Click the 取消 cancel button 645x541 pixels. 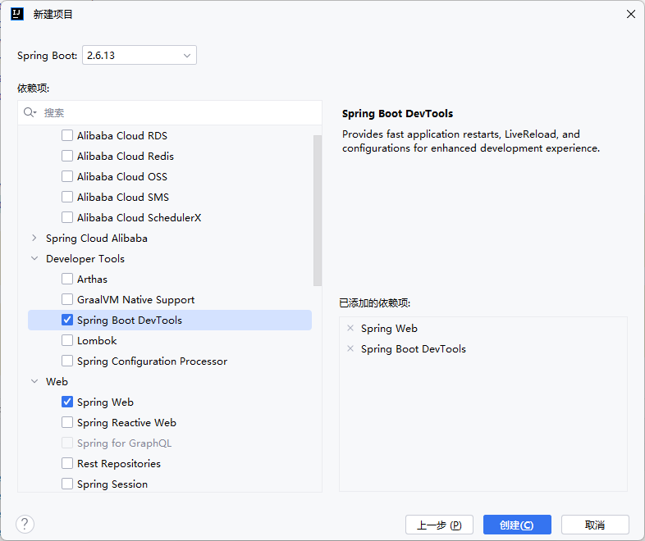(x=595, y=525)
